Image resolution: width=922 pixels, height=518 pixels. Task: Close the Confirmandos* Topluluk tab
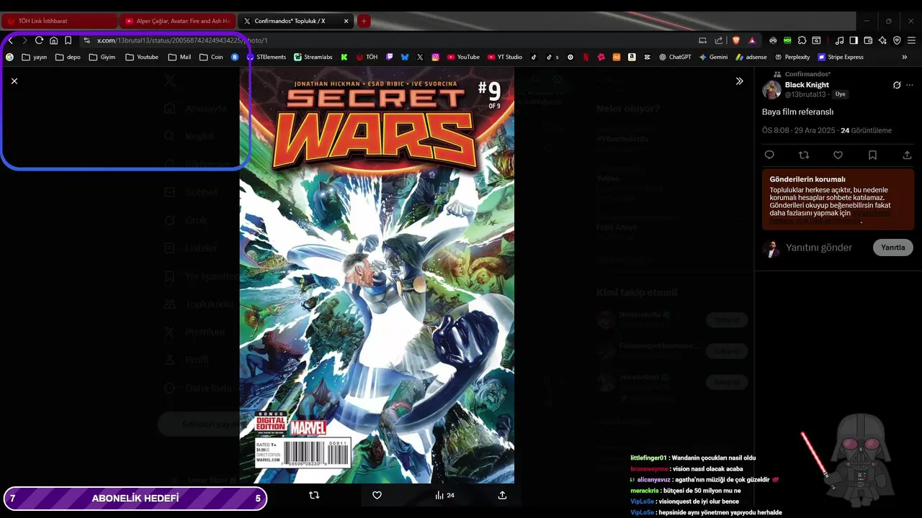tap(346, 21)
